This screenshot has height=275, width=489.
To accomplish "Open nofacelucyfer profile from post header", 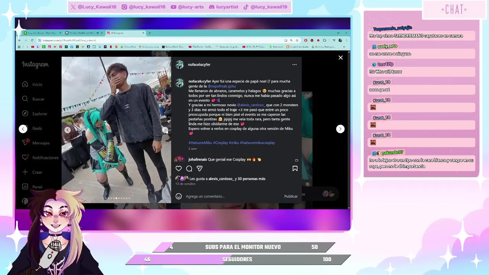I will (199, 65).
